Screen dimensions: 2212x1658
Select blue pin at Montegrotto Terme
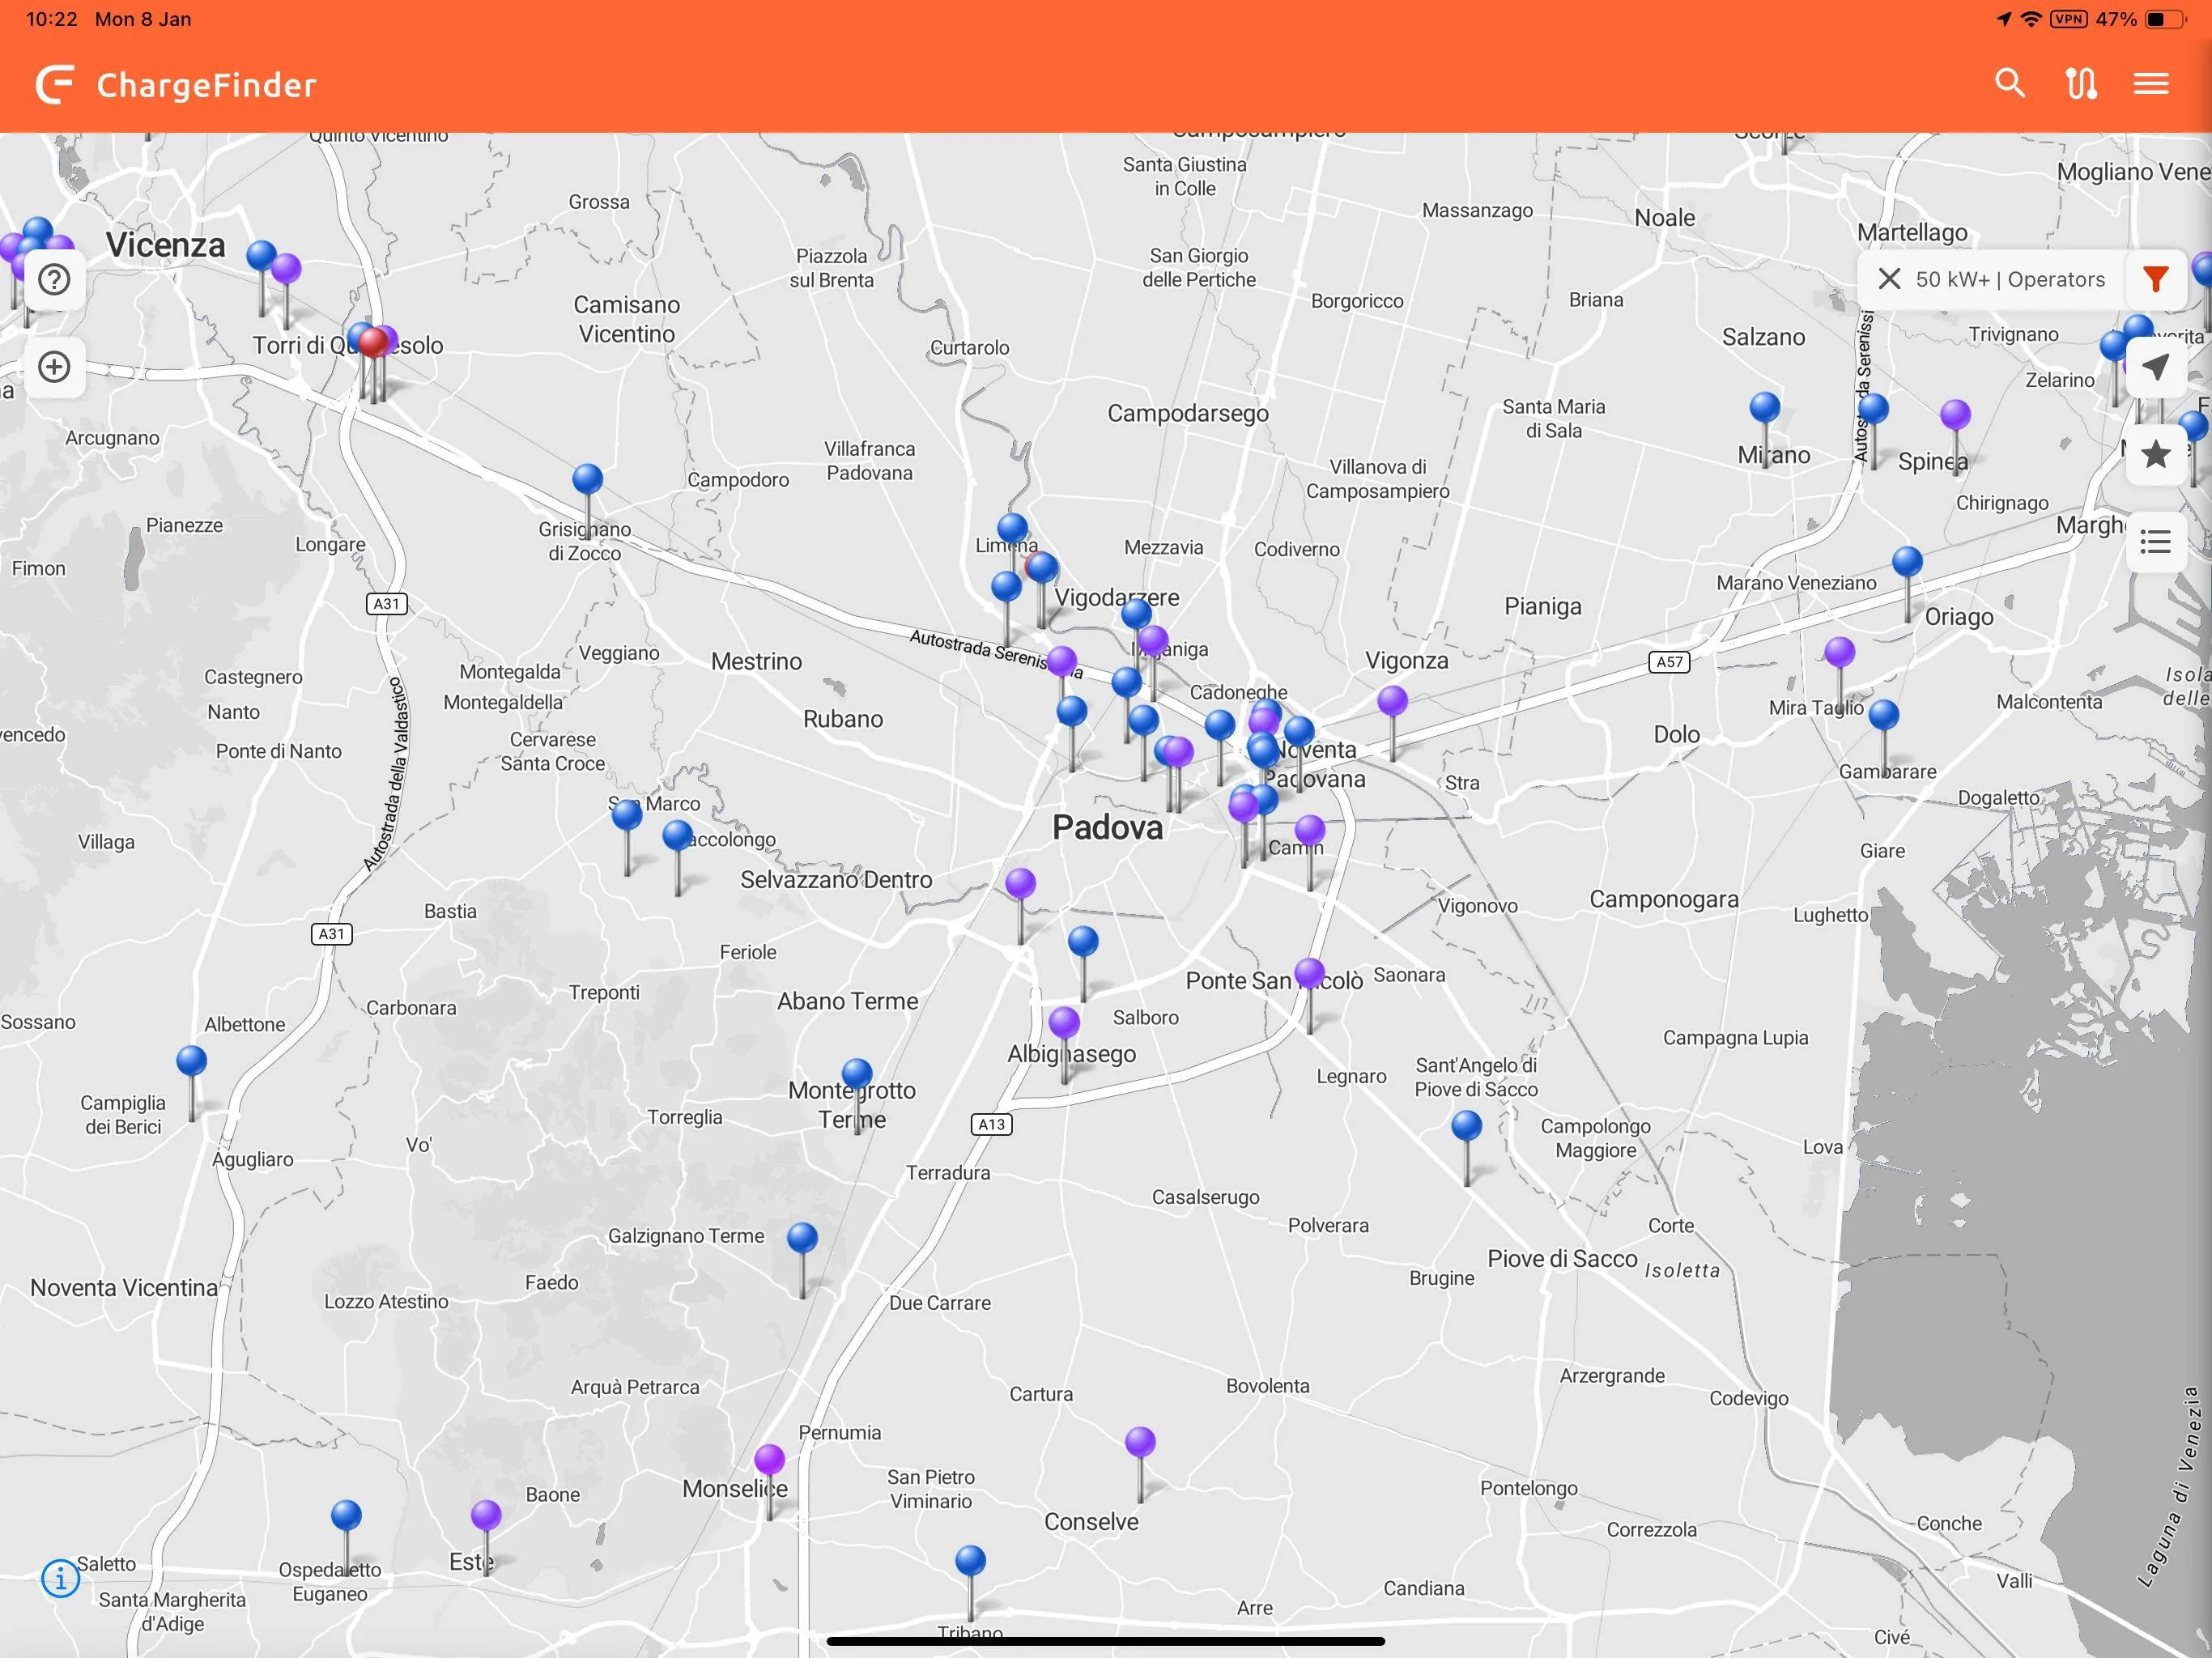[x=857, y=1073]
